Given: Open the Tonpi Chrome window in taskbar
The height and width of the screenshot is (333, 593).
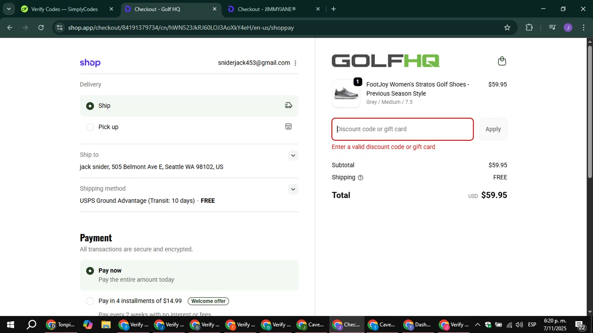Looking at the screenshot, I should [61, 325].
